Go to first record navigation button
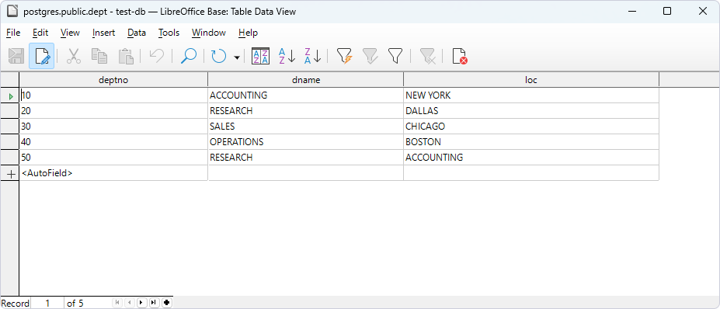Screen dimensions: 720x309 [x=117, y=303]
